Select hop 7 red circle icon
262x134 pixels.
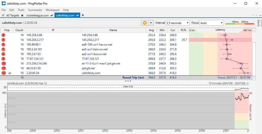tap(3, 49)
